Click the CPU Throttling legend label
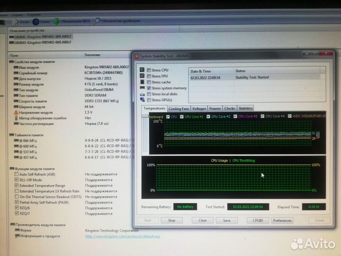341x256 pixels. (243, 160)
